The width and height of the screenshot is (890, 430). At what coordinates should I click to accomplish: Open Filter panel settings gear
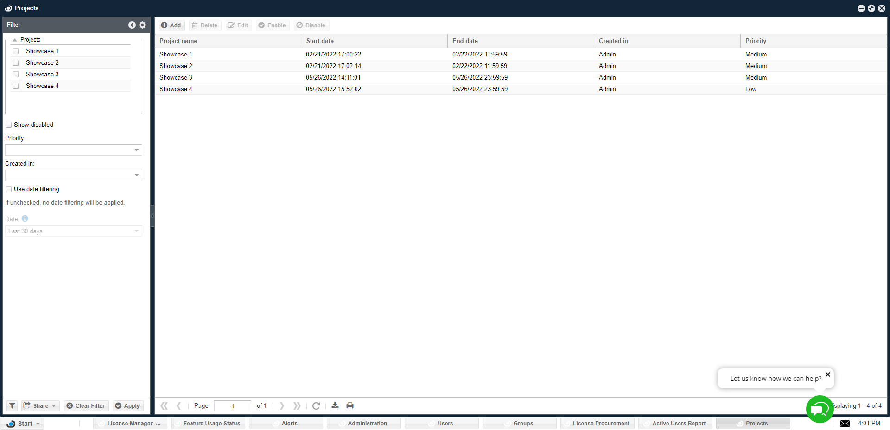pos(142,25)
